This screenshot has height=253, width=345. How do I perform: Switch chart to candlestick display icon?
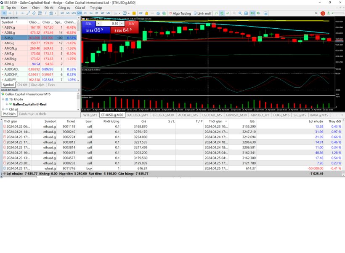coord(222,13)
